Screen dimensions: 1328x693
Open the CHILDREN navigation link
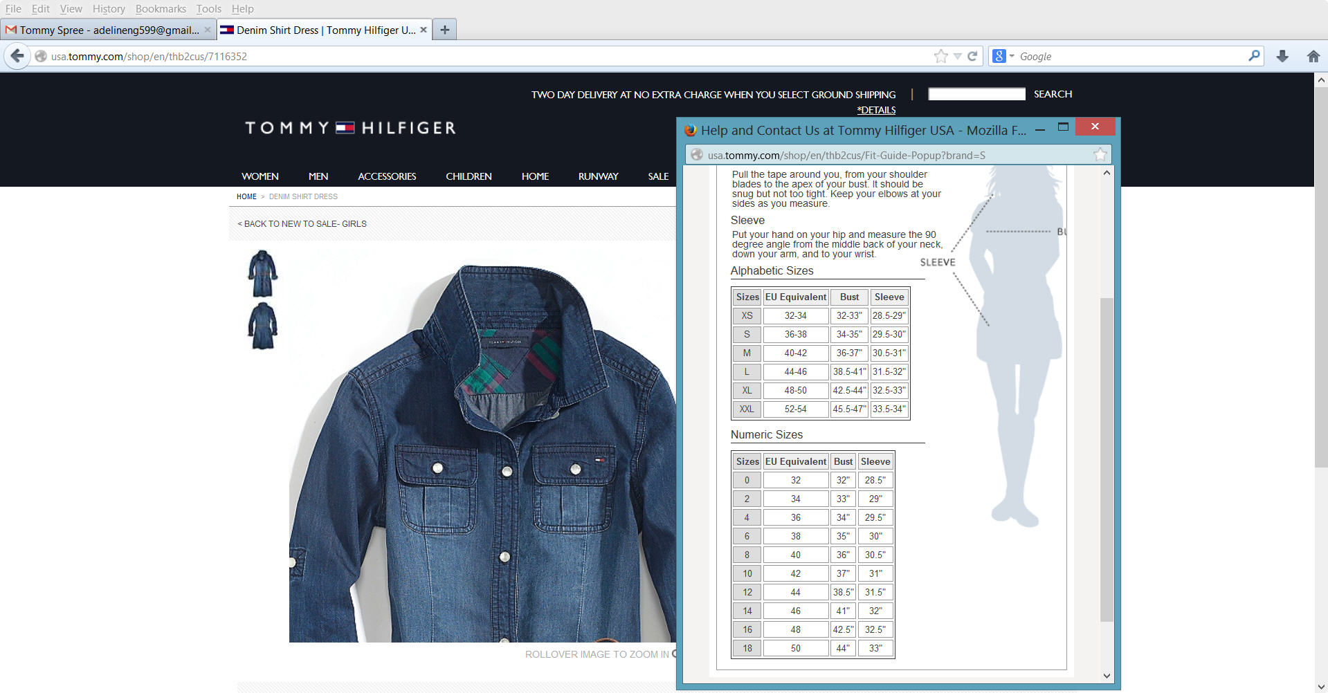469,176
